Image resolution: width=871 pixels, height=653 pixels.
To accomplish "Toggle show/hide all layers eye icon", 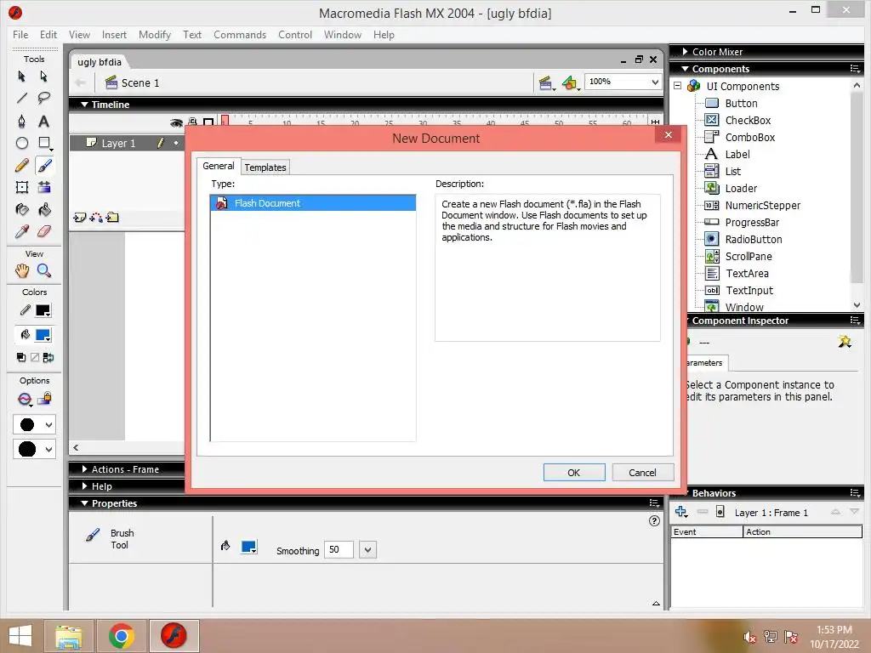I will pos(176,122).
